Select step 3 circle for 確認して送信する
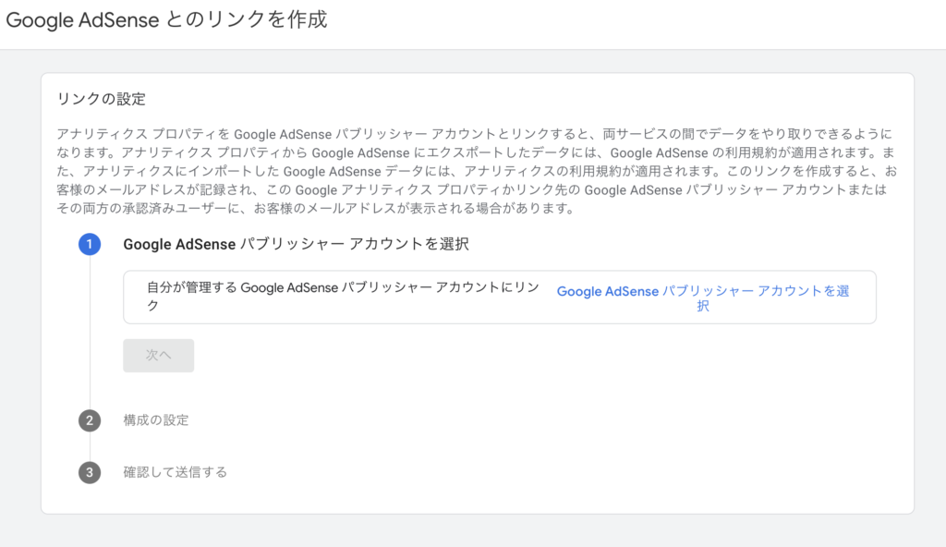Screen dimensions: 946x547 click(90, 472)
